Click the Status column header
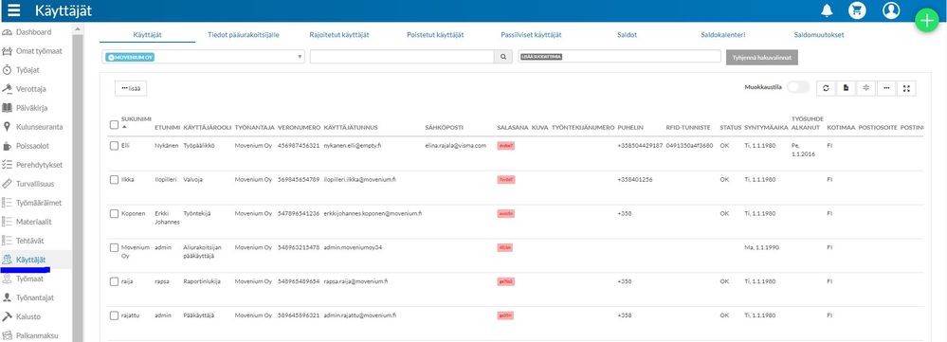Viewport: 947px width, 342px height. (x=730, y=128)
